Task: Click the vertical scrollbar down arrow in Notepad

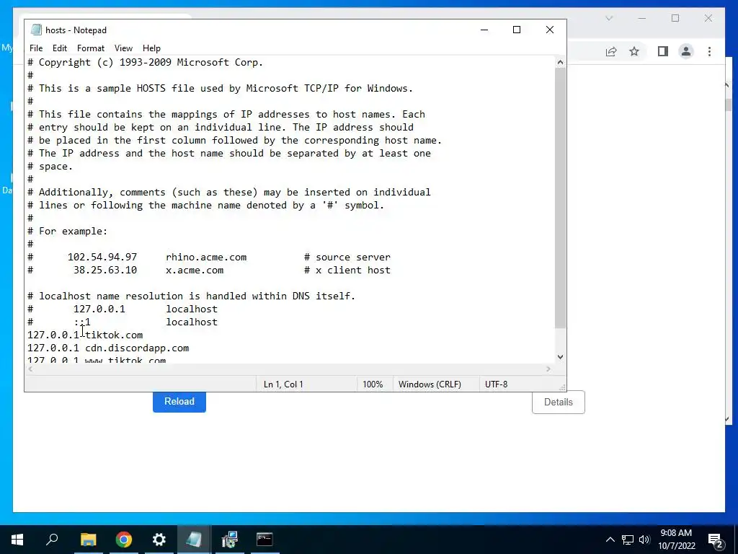Action: click(x=560, y=357)
